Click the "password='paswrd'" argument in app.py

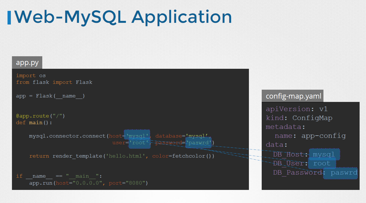184,143
